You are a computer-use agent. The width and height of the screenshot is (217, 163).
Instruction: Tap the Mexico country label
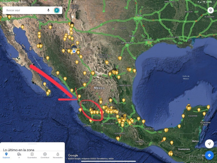99,88
